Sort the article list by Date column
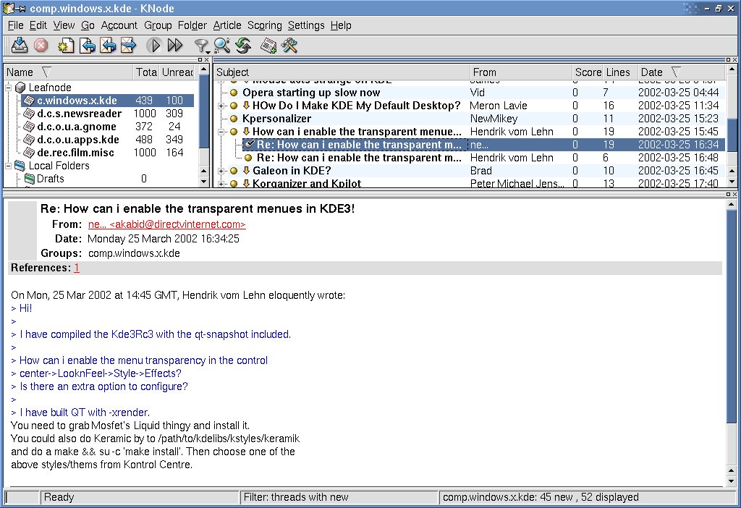The width and height of the screenshot is (741, 508). pyautogui.click(x=651, y=72)
